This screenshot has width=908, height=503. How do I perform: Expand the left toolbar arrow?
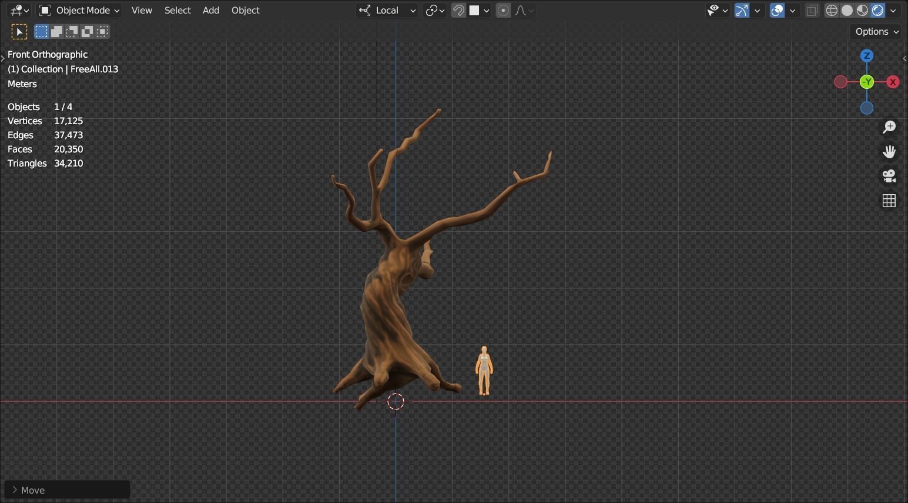coord(3,58)
